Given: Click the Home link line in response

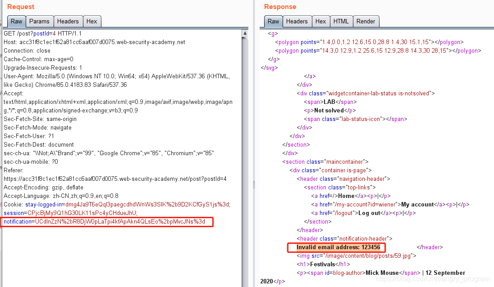Looking at the screenshot, I should pyautogui.click(x=351, y=196).
